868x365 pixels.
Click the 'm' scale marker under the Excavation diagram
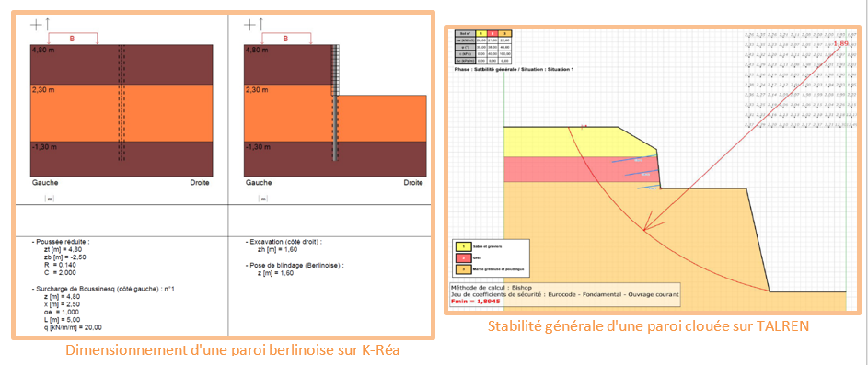pyautogui.click(x=263, y=199)
